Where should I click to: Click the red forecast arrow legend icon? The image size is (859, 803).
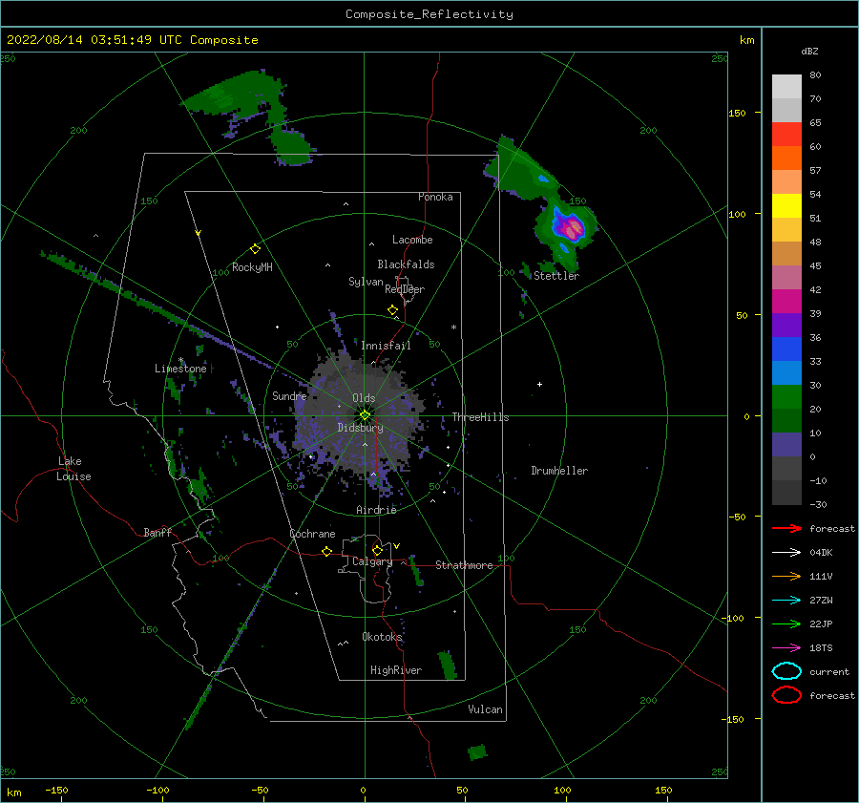[x=786, y=528]
